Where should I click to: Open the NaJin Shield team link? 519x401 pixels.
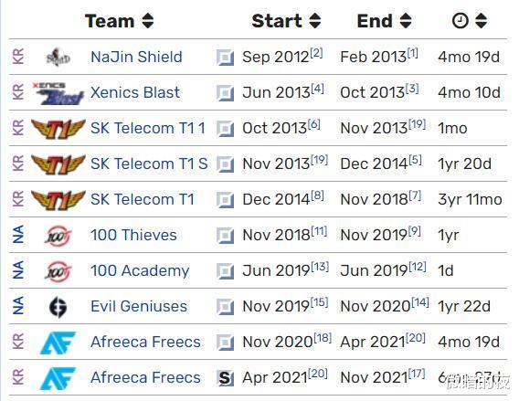(136, 57)
